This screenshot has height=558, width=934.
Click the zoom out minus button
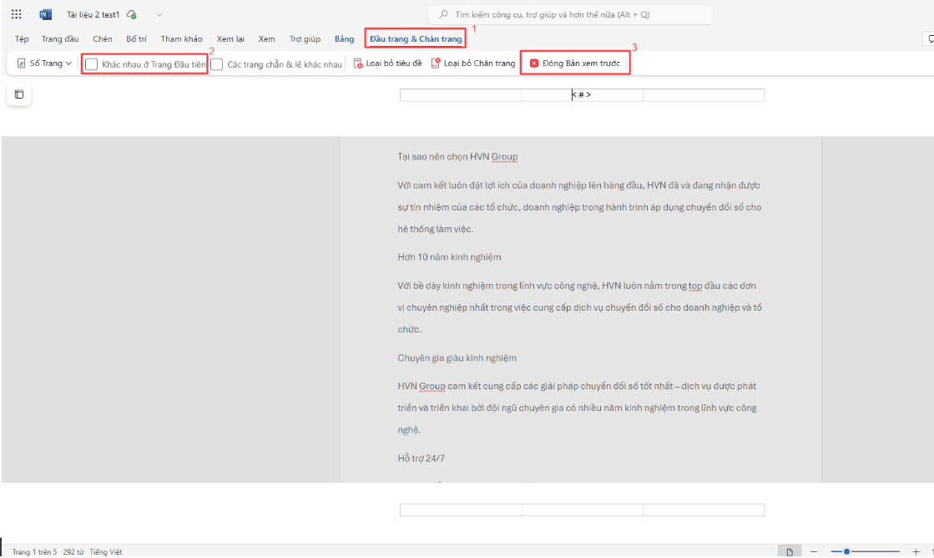point(814,552)
